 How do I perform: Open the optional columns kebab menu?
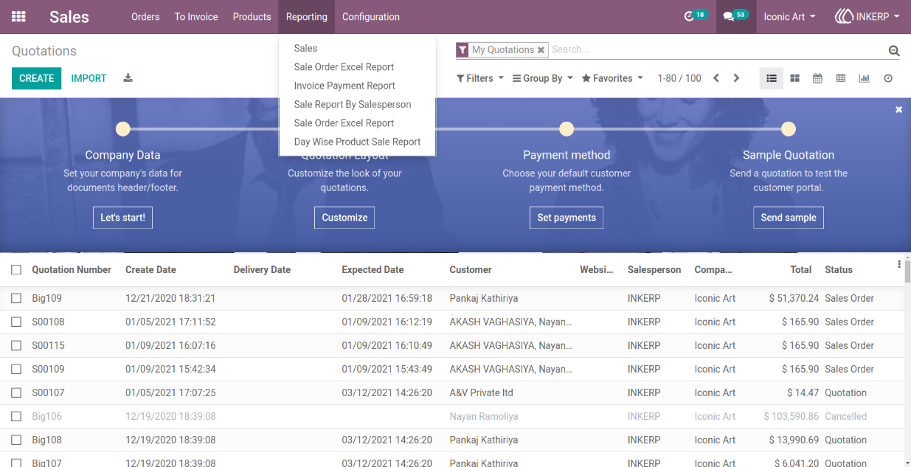(x=899, y=264)
